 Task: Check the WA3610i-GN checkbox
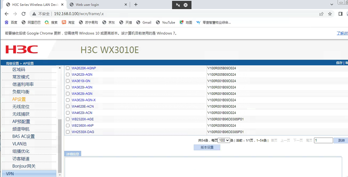68,81
